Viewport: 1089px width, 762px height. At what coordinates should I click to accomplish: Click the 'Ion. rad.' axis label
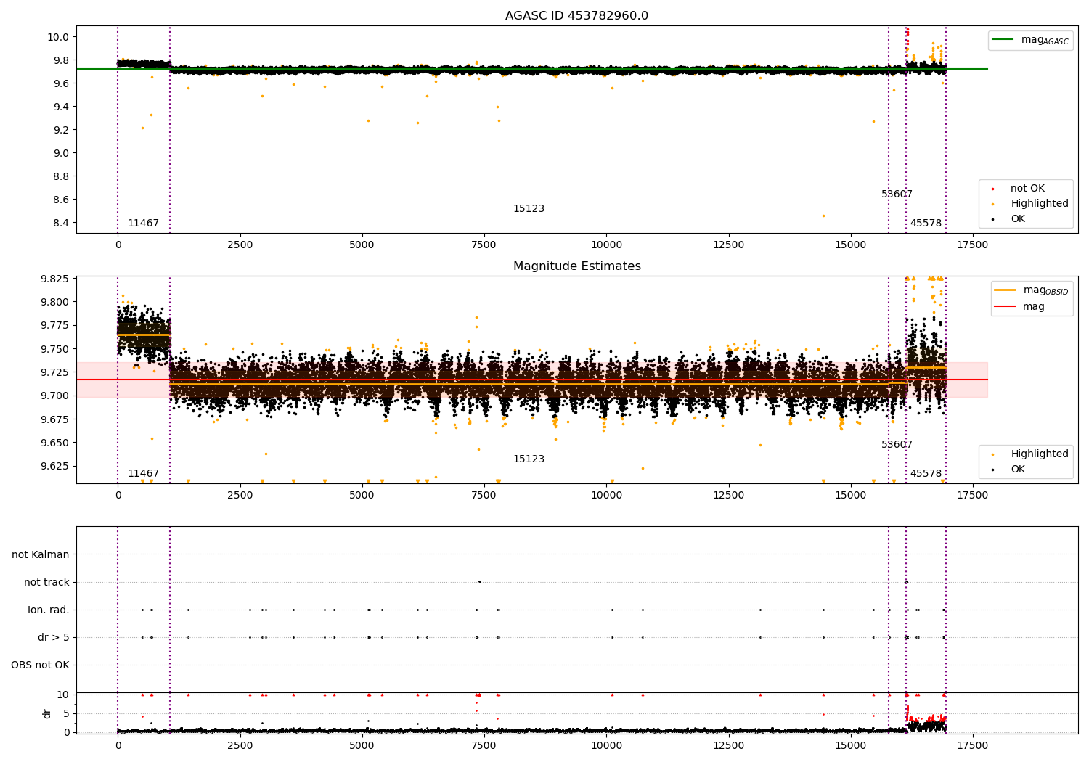[x=49, y=610]
